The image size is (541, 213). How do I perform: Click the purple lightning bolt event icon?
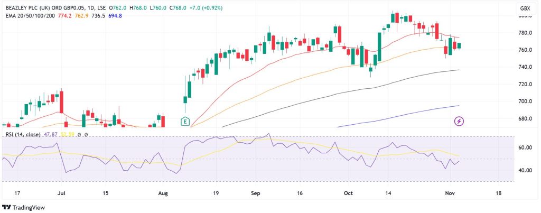coord(459,121)
